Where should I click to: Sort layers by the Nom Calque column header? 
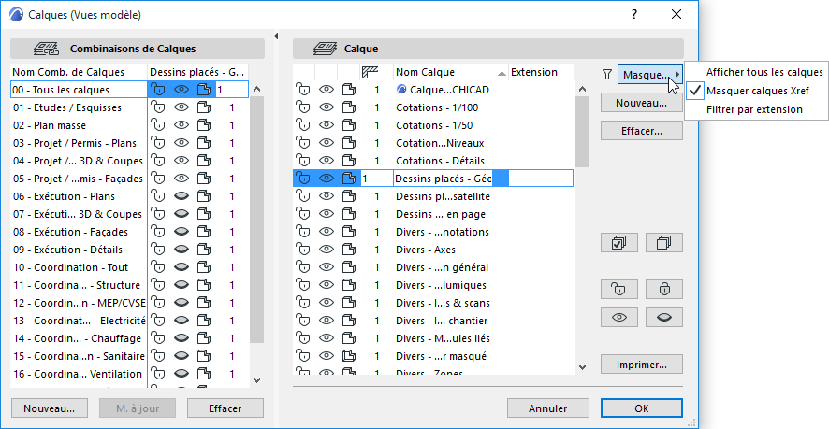coord(449,72)
